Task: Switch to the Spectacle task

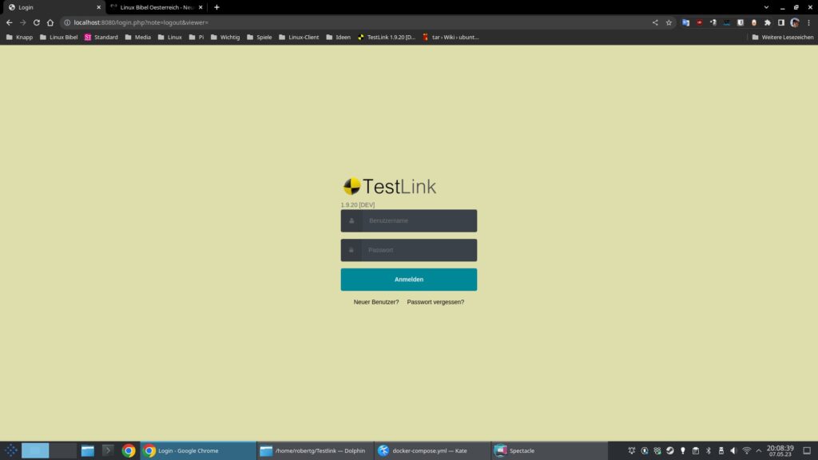Action: pyautogui.click(x=550, y=450)
